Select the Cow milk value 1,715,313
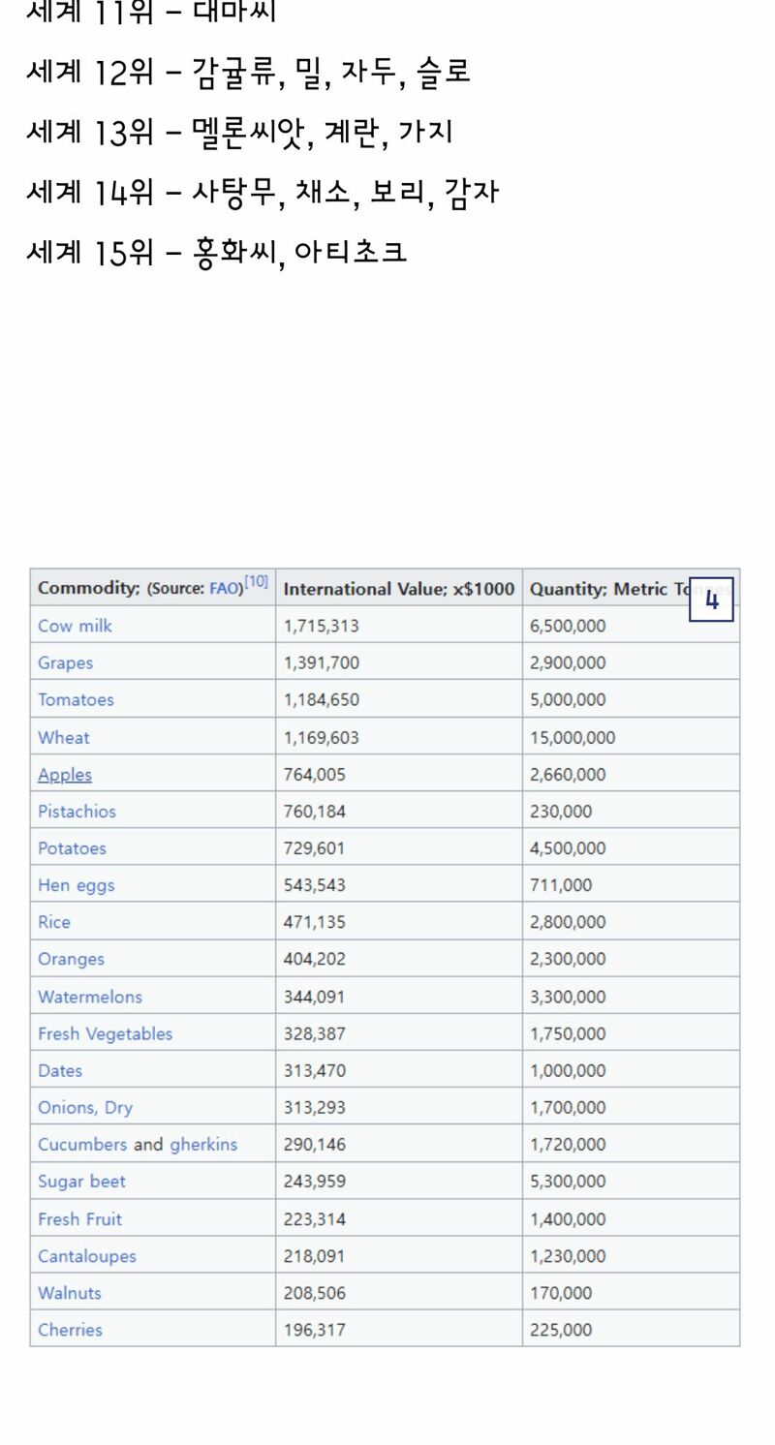 point(322,626)
